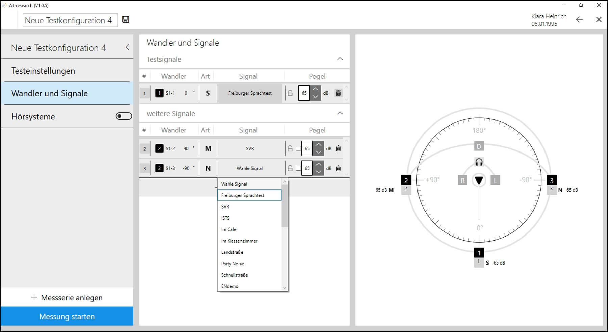The image size is (608, 332).
Task: Choose ISTS from the signal dropdown list
Action: (x=225, y=218)
